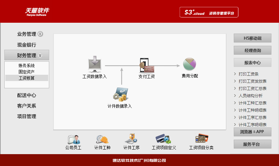Open the 配送中心 menu
The height and width of the screenshot is (166, 279).
[x=26, y=95]
